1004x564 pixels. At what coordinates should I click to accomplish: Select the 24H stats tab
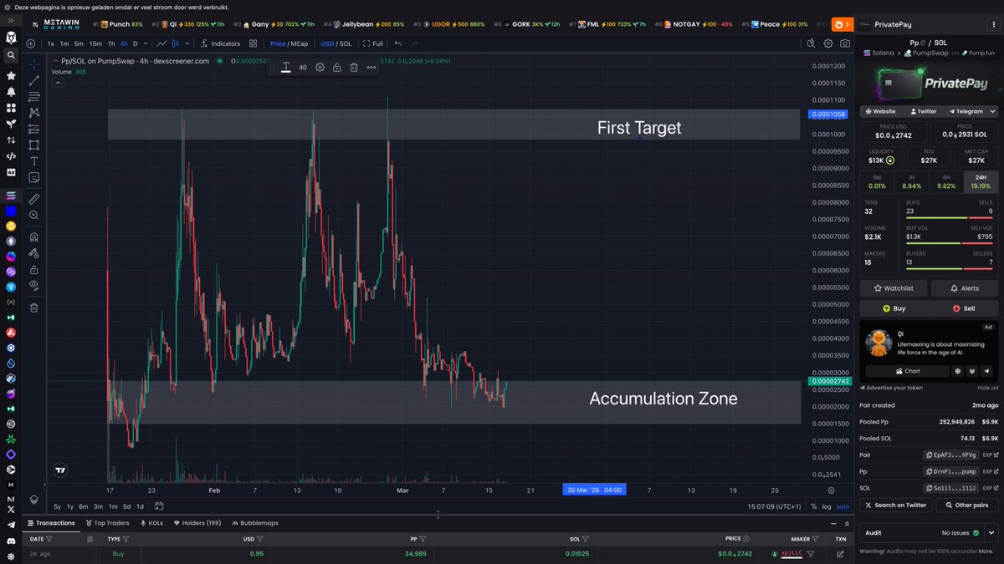(x=981, y=182)
